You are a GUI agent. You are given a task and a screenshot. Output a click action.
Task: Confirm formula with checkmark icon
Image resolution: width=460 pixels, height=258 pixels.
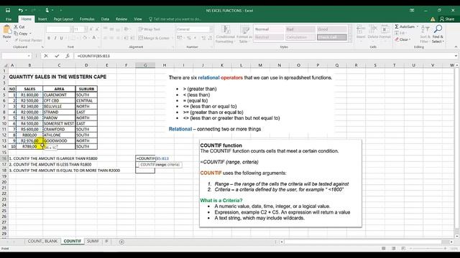point(57,56)
